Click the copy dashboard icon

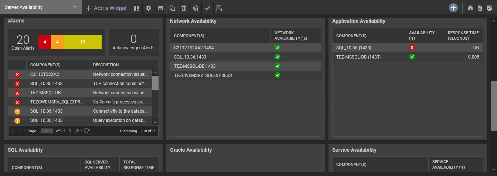172,8
